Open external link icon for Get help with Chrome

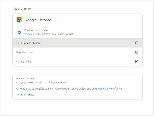[137, 43]
